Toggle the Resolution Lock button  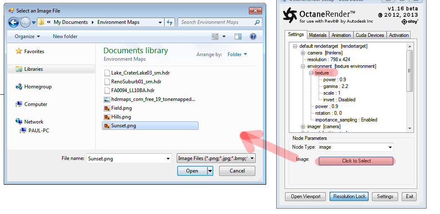(349, 196)
